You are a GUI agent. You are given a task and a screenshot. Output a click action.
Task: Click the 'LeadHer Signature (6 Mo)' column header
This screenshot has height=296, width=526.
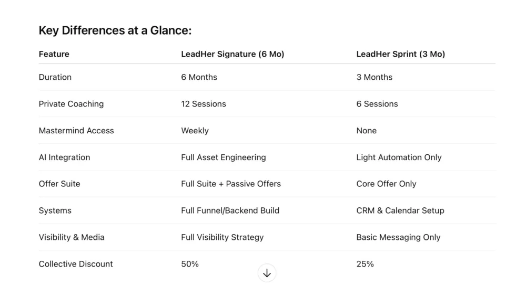point(232,54)
